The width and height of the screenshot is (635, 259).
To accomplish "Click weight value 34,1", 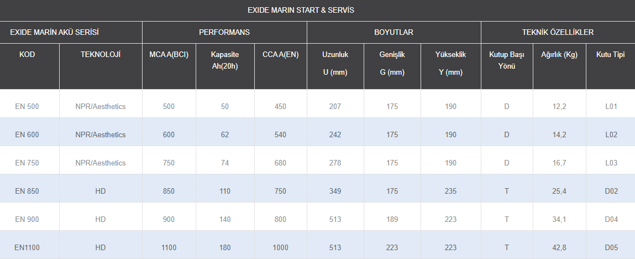I will 559,219.
